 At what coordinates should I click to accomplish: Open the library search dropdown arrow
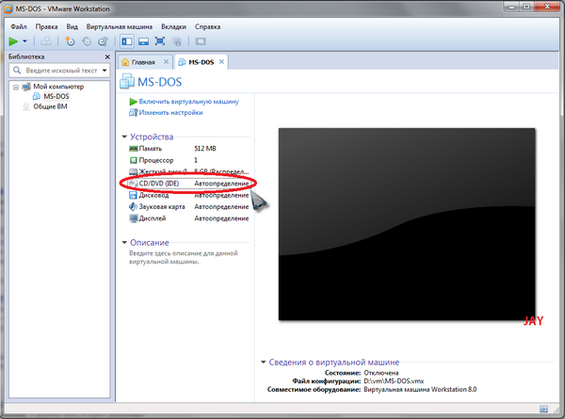(105, 71)
